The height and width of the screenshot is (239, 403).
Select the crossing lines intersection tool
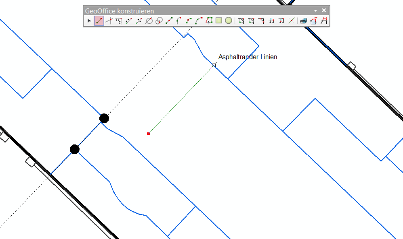point(291,21)
